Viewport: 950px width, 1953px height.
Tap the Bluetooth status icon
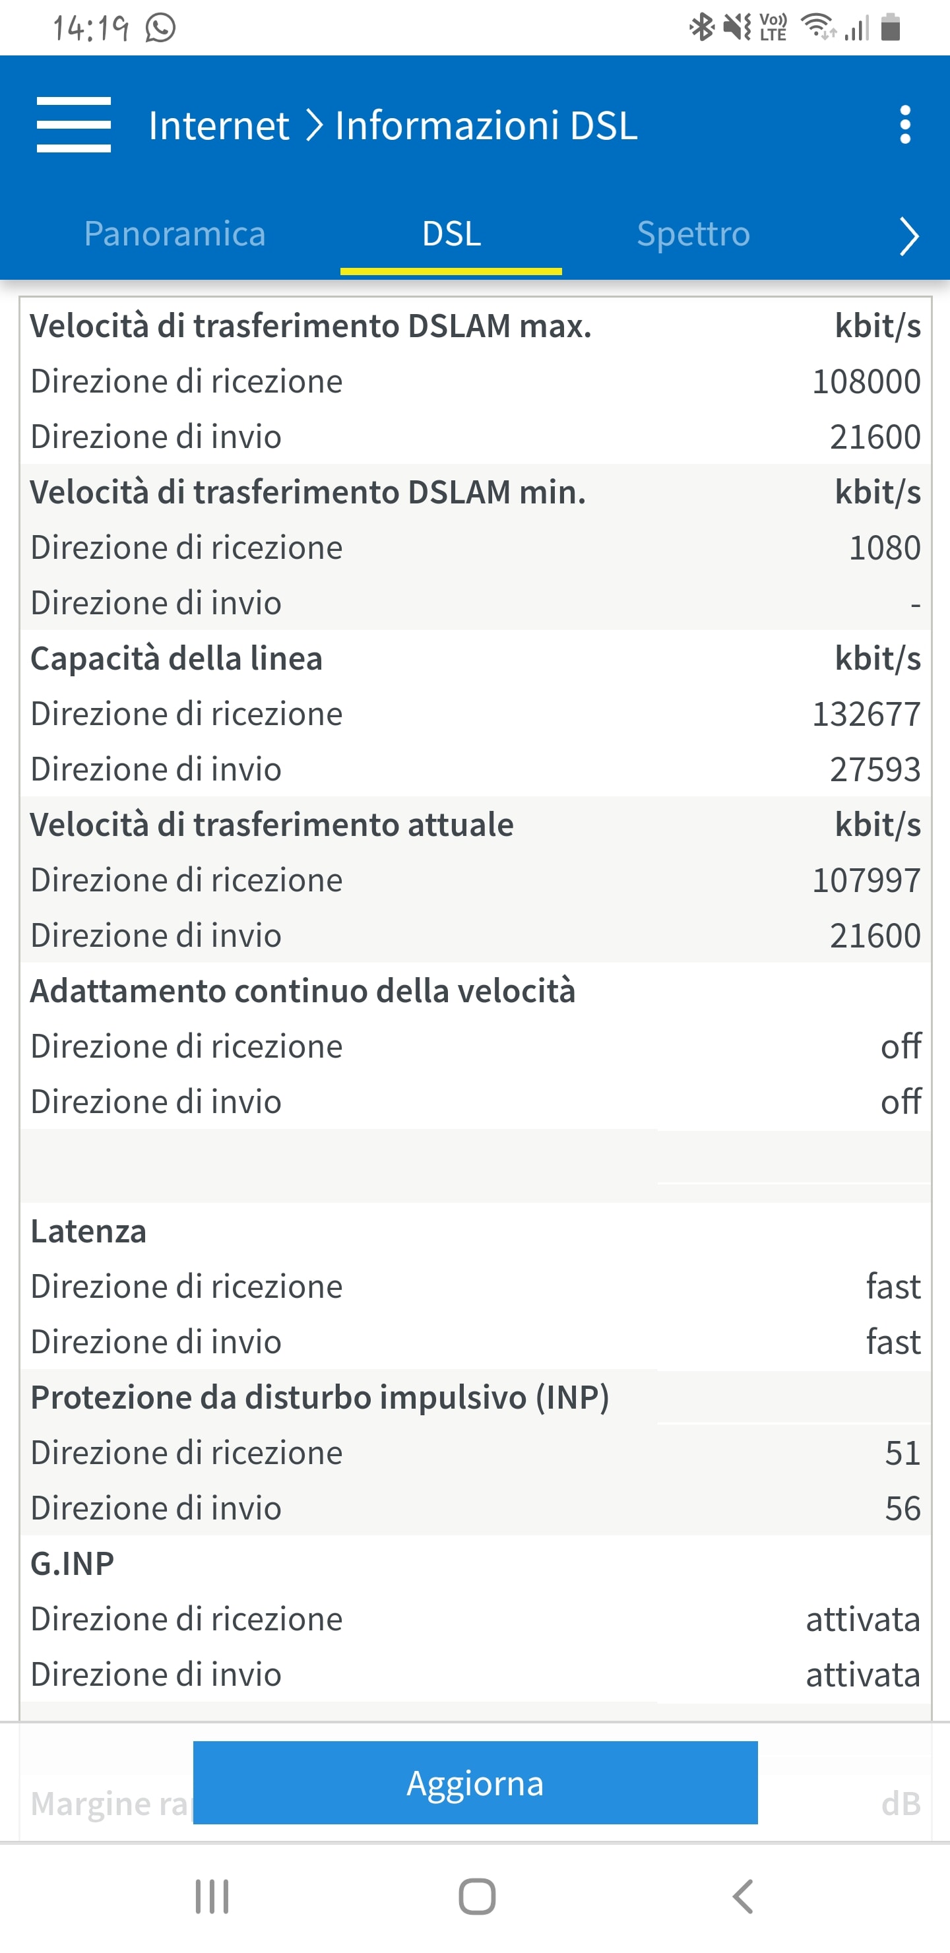tap(701, 28)
